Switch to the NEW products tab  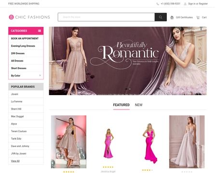coord(138,105)
